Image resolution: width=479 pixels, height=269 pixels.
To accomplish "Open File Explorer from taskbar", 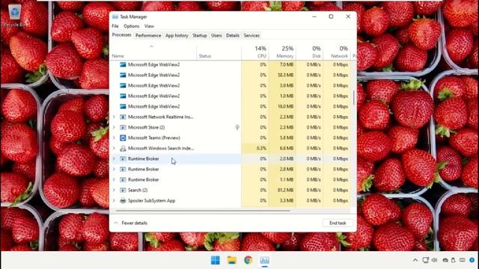I will 232,260.
